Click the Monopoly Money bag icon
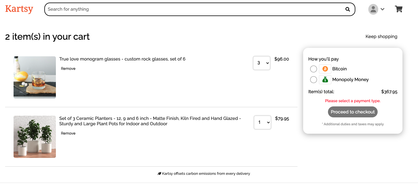Screen dimensions: 418x190 tap(325, 80)
